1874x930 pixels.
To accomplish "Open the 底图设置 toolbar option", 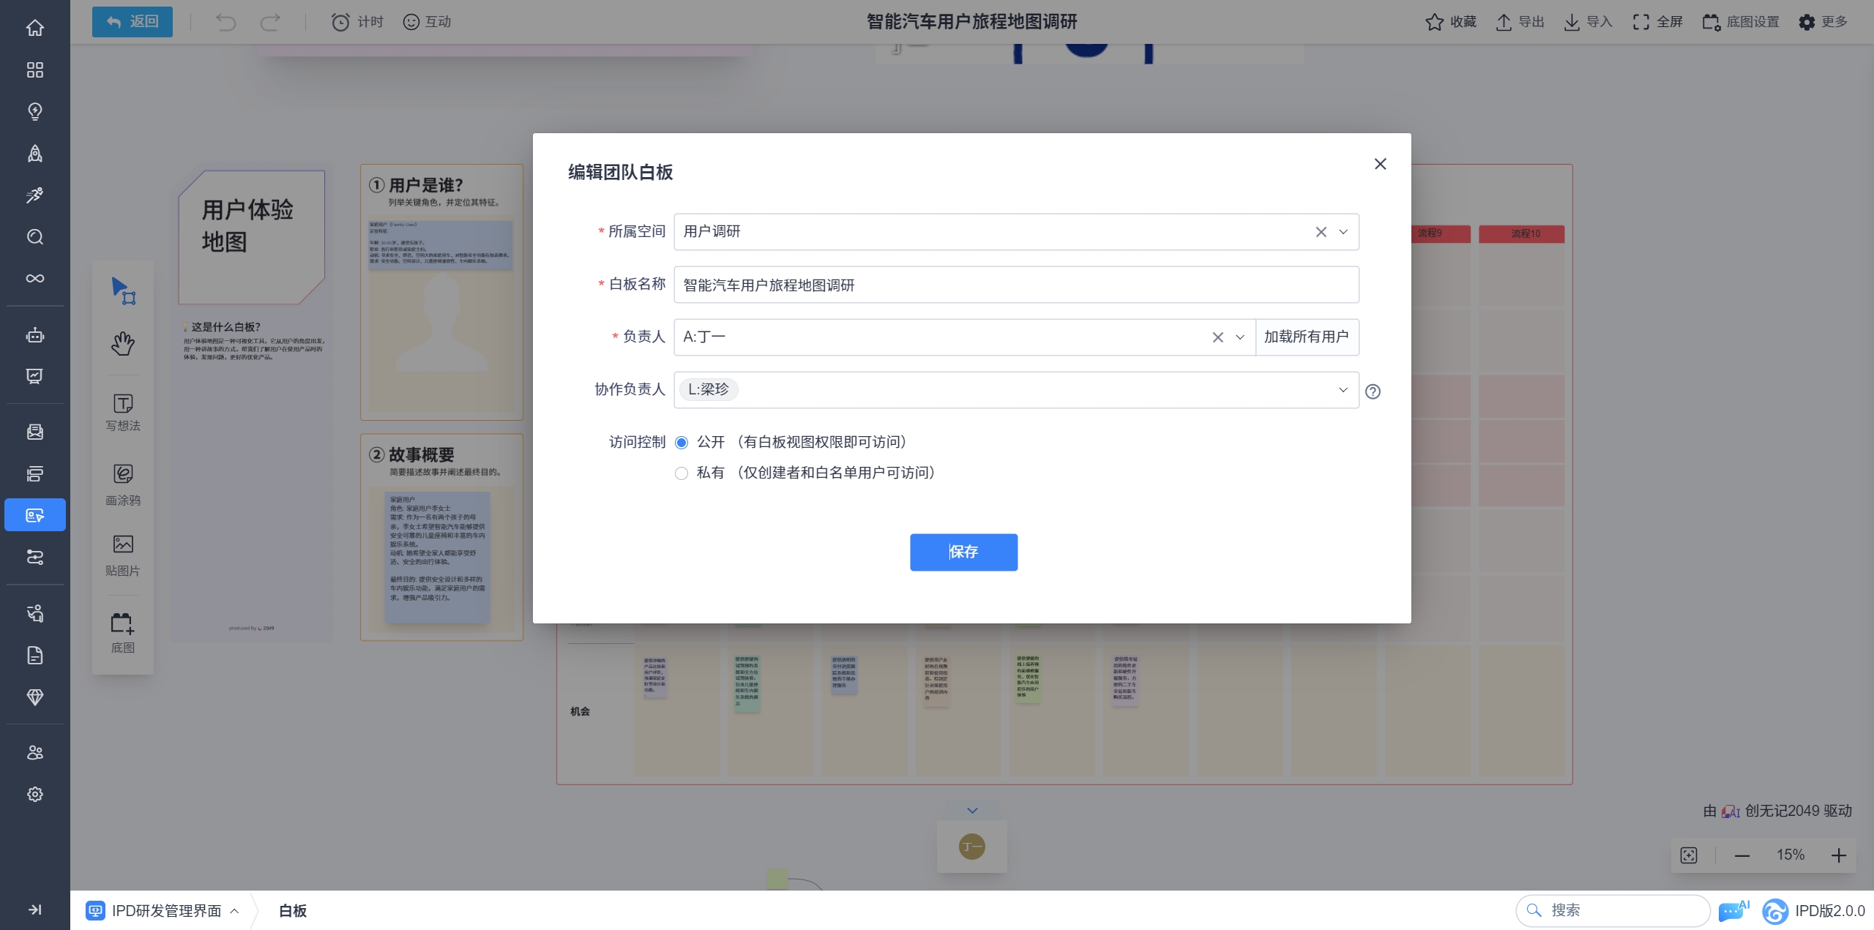I will [1741, 22].
